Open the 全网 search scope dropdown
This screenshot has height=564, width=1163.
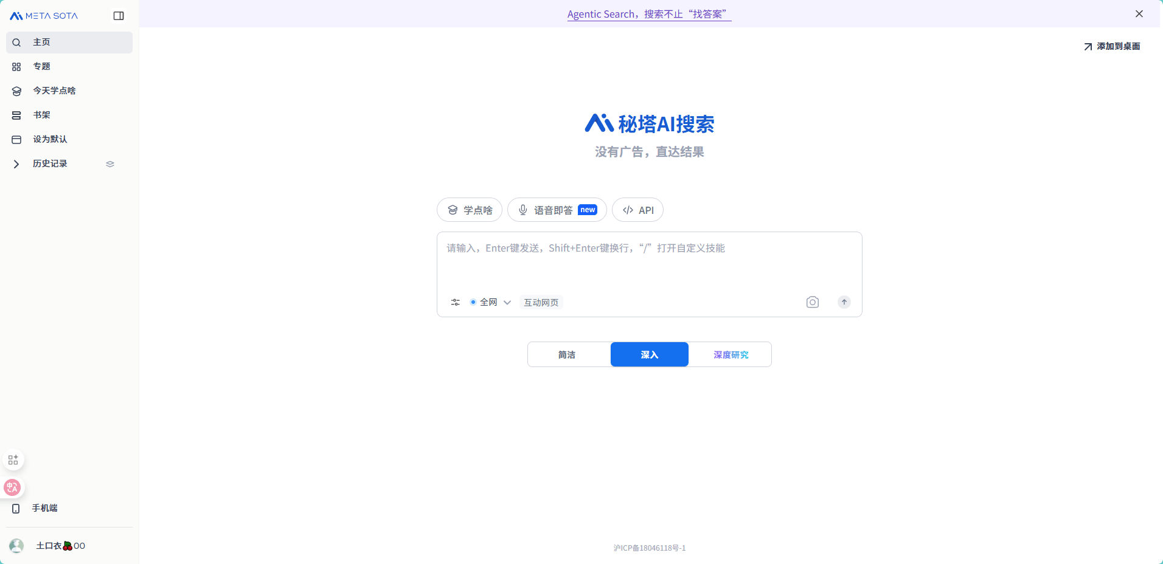pos(490,302)
